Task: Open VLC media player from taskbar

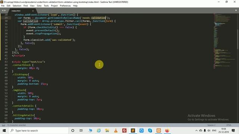Action: (x=116, y=131)
